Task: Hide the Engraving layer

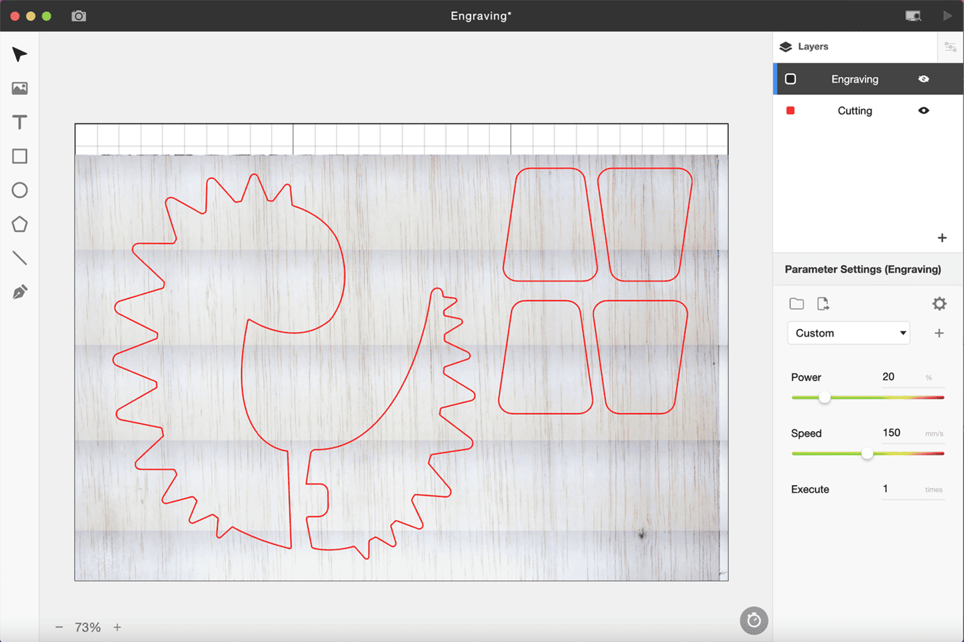Action: coord(923,79)
